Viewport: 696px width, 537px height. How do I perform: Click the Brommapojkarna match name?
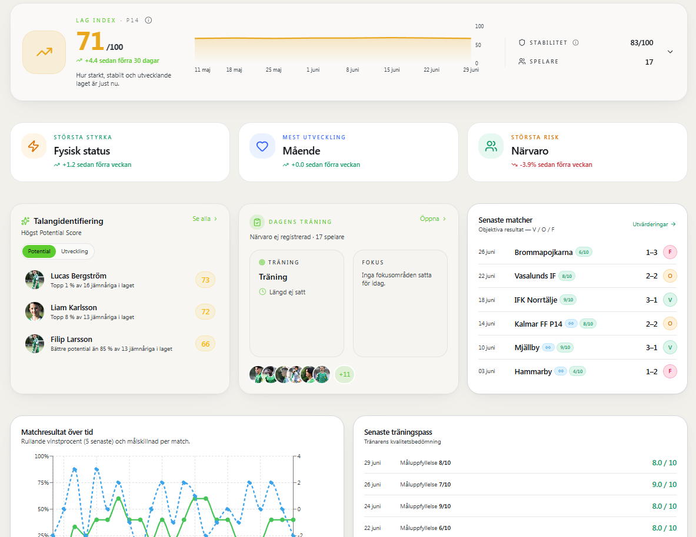[543, 252]
